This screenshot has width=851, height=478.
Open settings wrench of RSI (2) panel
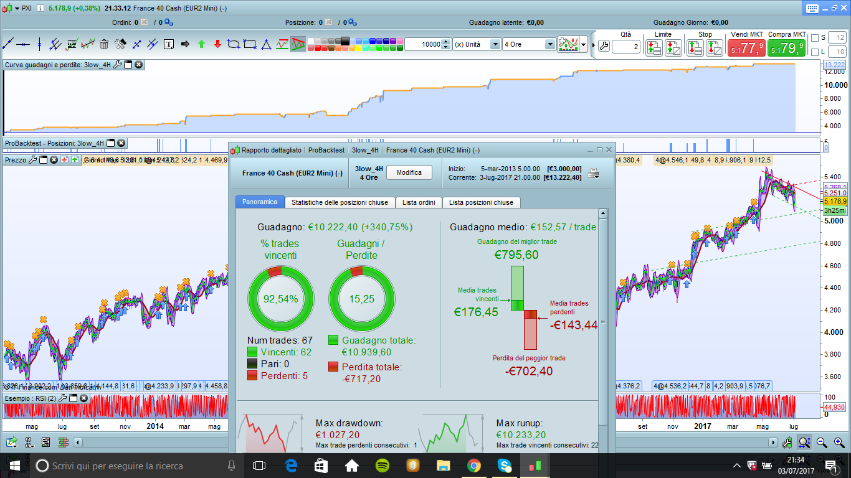64,398
